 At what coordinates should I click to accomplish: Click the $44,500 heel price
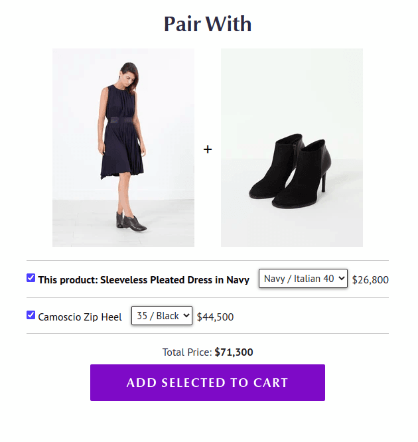coord(215,317)
